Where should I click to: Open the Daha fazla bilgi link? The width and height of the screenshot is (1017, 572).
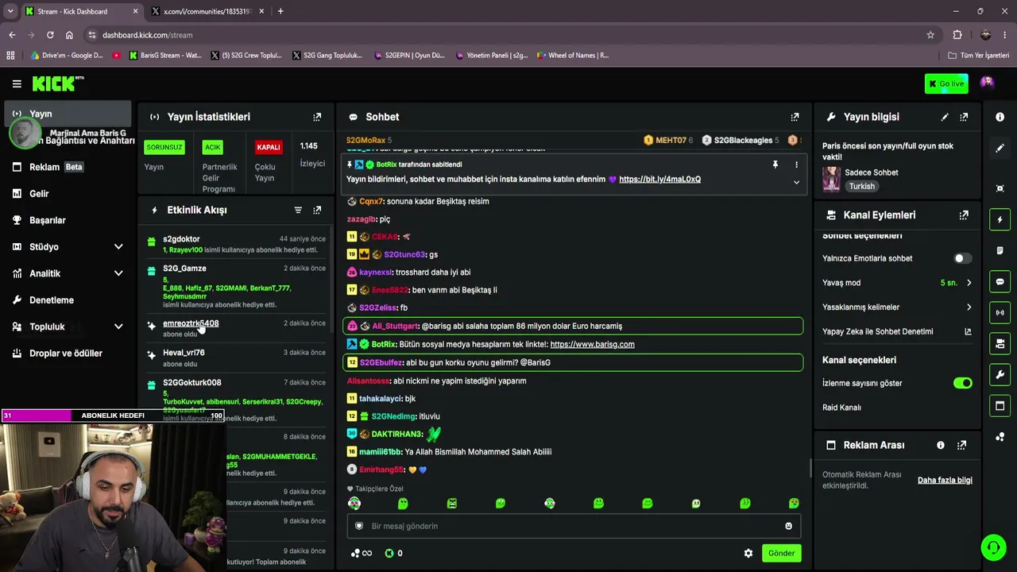tap(945, 480)
